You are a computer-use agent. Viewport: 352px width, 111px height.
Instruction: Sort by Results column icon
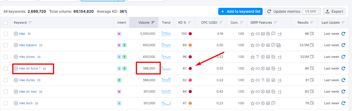(312, 23)
